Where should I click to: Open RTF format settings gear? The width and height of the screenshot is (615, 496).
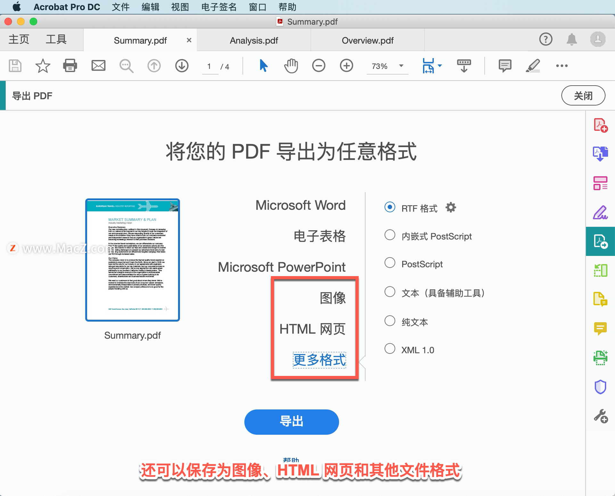pos(451,207)
